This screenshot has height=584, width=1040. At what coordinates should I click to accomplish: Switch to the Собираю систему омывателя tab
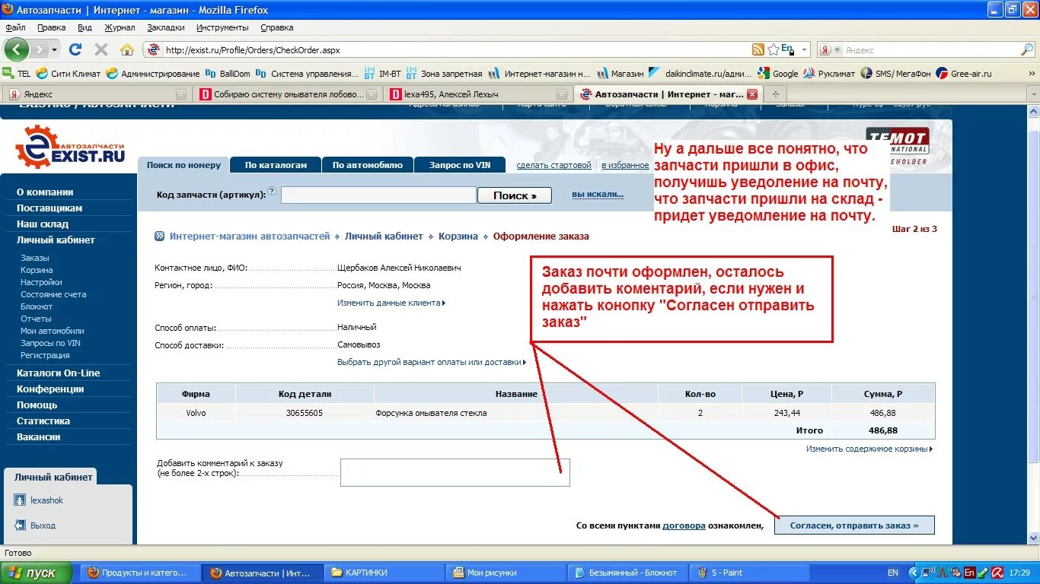287,94
